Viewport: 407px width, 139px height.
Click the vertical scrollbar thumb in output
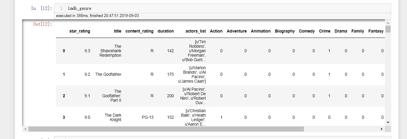pyautogui.click(x=388, y=29)
